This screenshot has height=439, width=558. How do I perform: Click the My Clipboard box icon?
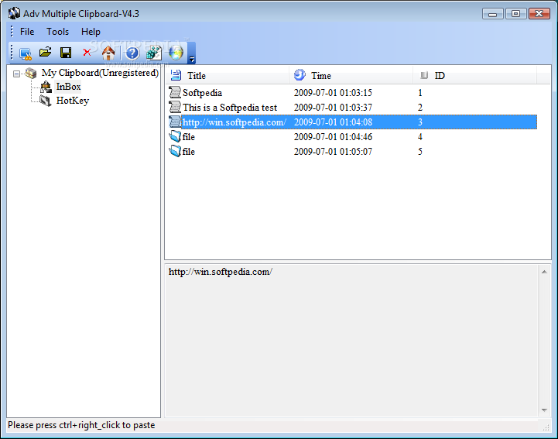click(31, 74)
